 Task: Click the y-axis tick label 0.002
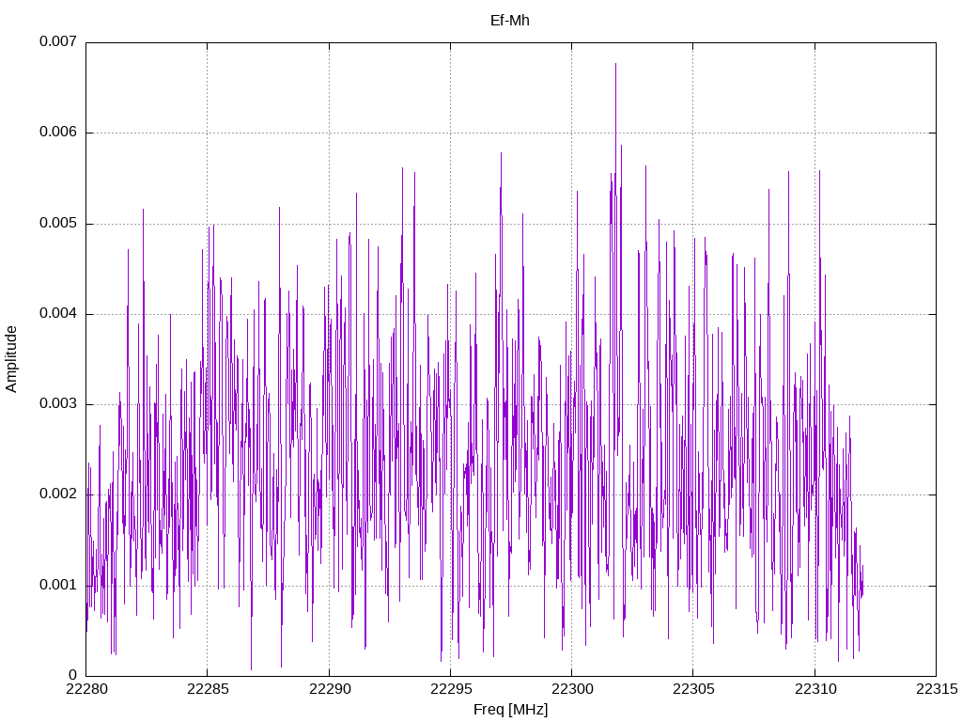click(58, 494)
